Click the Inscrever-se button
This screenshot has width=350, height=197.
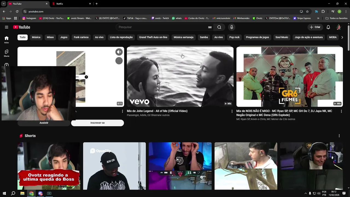98,123
